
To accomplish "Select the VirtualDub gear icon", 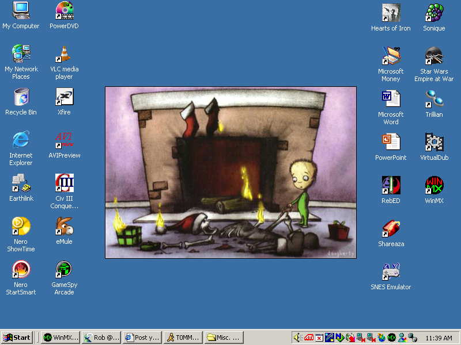I will pyautogui.click(x=434, y=142).
